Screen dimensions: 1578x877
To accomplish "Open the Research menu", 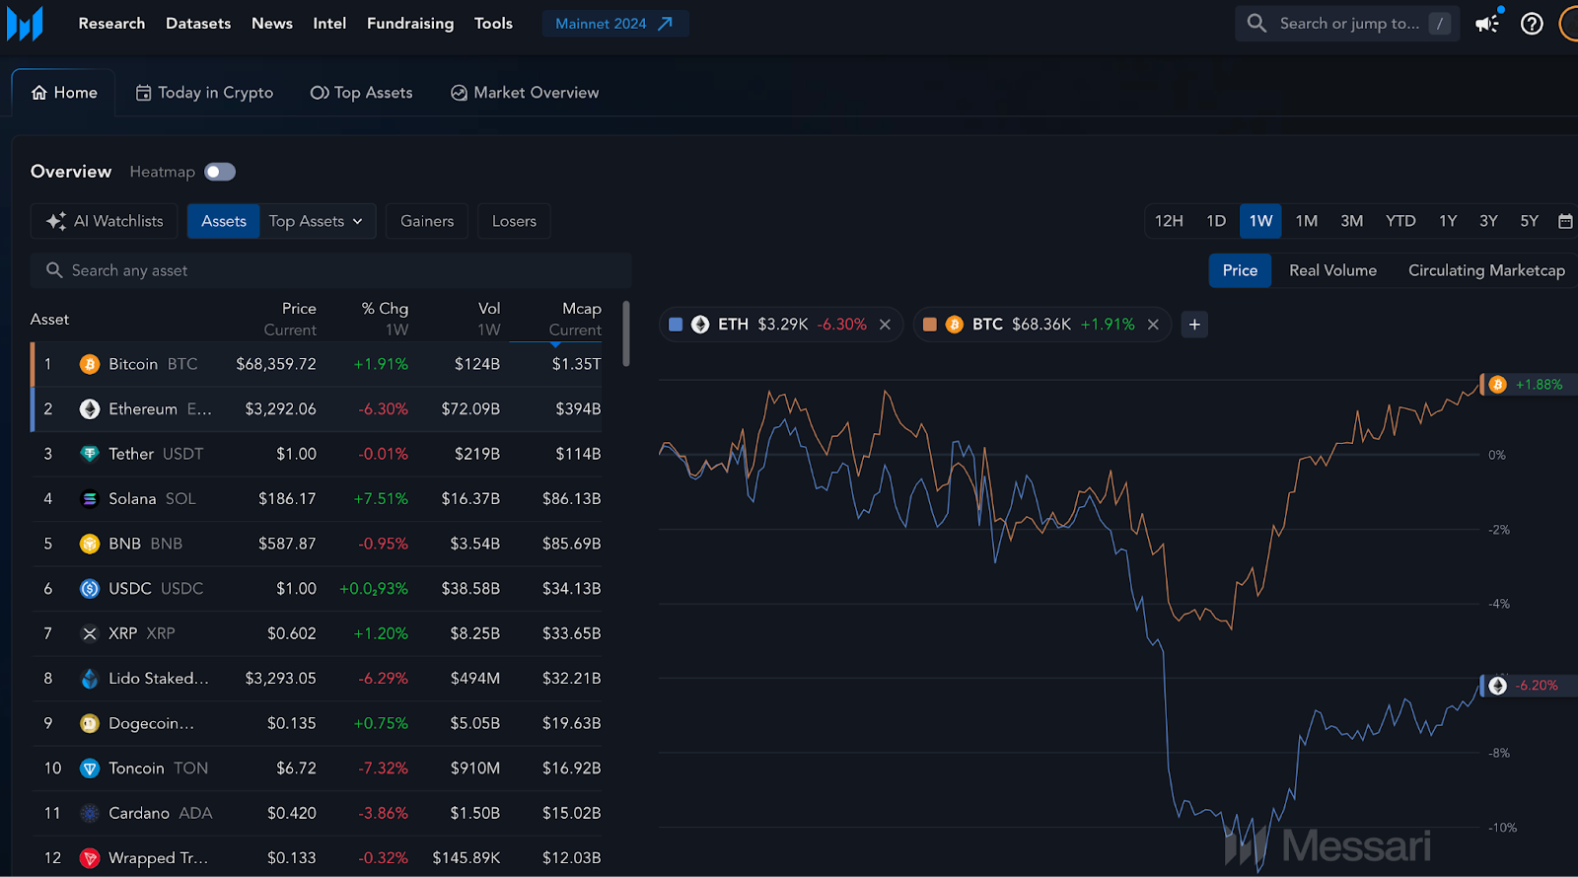I will (111, 24).
